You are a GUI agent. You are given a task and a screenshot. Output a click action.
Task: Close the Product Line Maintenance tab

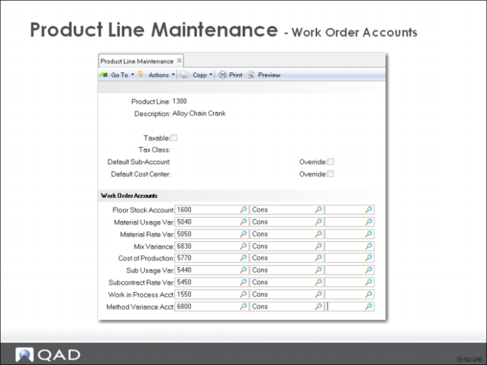click(x=179, y=60)
